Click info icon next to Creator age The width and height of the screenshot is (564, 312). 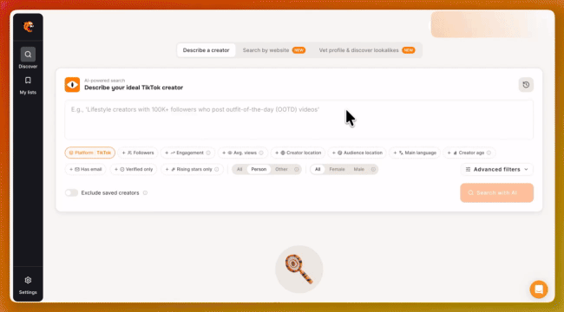point(489,153)
